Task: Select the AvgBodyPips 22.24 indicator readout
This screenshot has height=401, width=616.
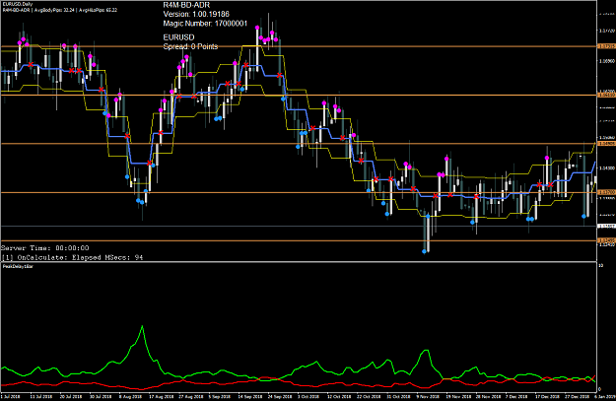Action: 55,10
